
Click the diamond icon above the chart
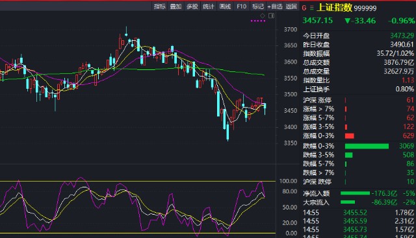[263, 16]
